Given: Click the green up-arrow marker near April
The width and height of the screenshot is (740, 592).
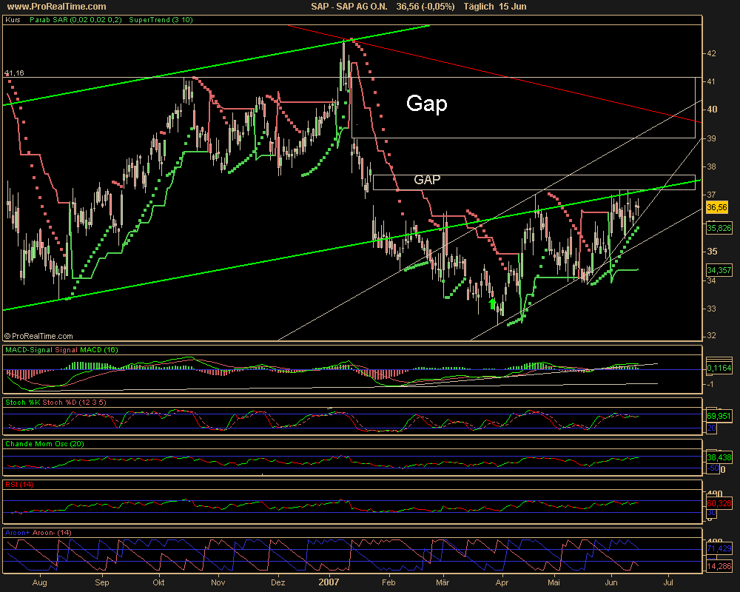Looking at the screenshot, I should 492,304.
